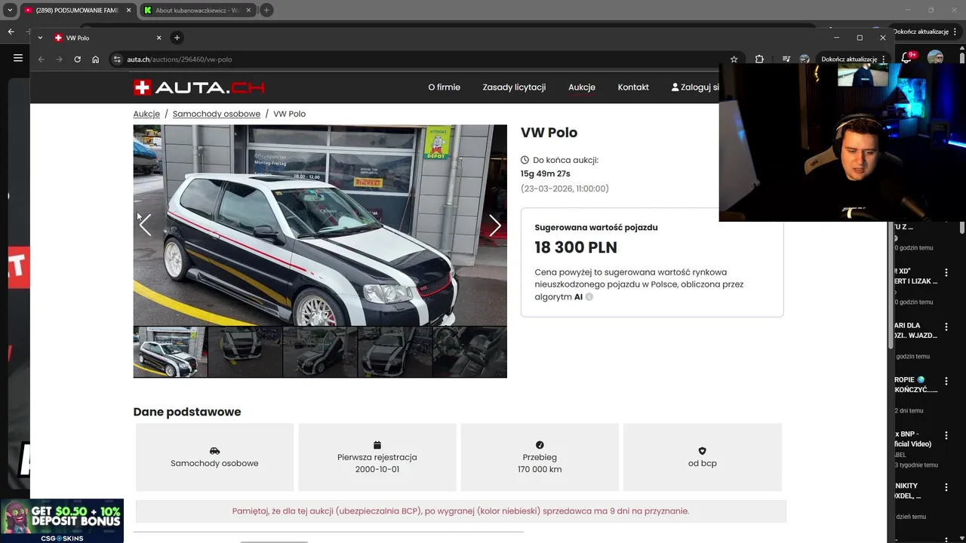Open Zasady licytacji in the navigation

click(x=514, y=87)
